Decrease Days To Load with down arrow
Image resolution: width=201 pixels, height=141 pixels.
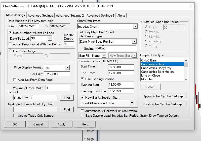click(50, 40)
